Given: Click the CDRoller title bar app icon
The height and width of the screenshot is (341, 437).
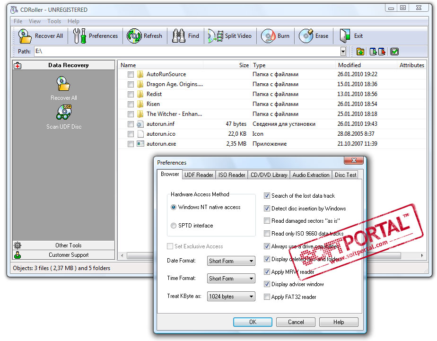Looking at the screenshot, I should 14,10.
